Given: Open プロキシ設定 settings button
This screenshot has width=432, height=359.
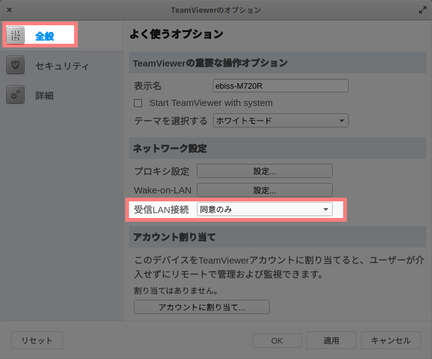Looking at the screenshot, I should pyautogui.click(x=265, y=171).
